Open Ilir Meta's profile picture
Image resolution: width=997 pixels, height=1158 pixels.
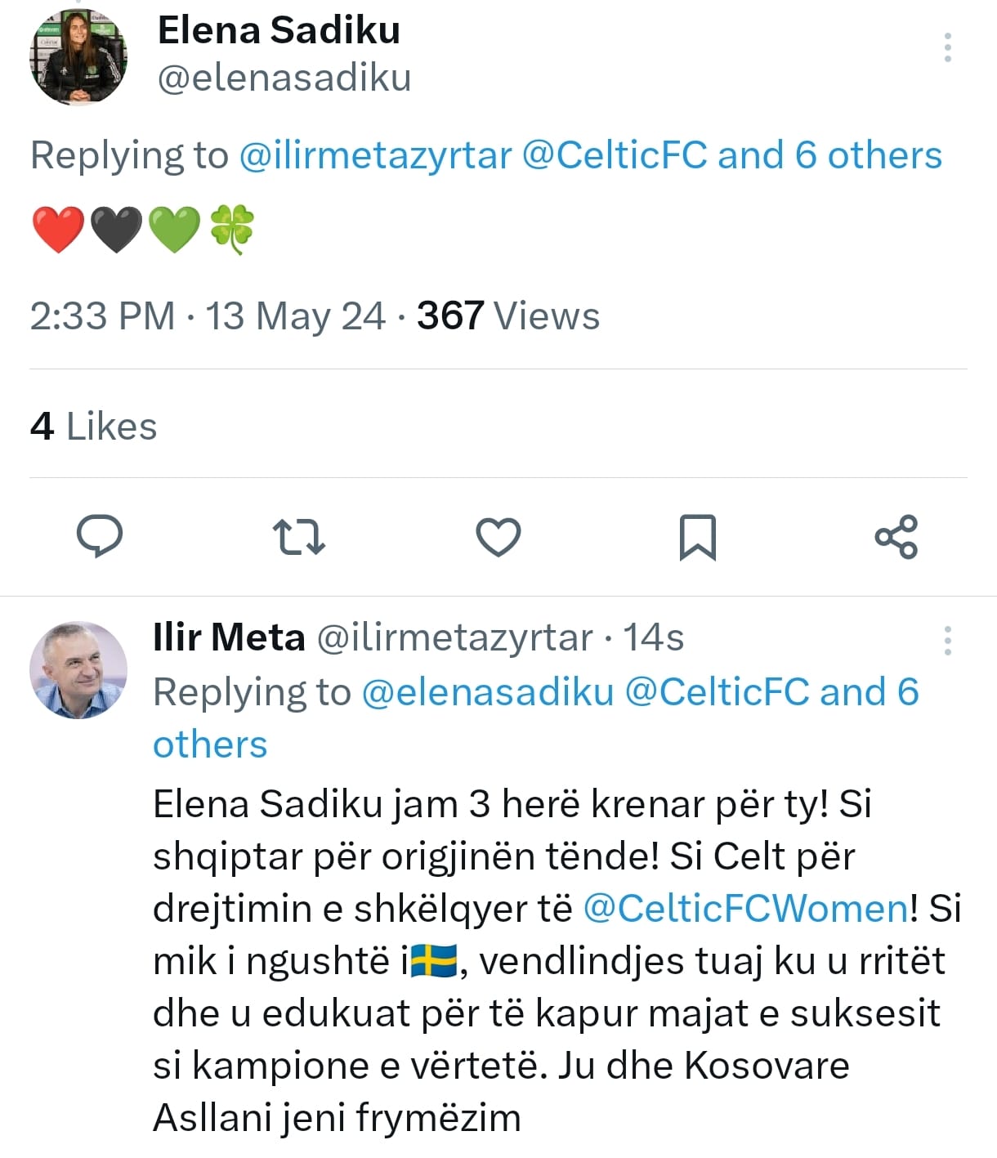pyautogui.click(x=78, y=670)
